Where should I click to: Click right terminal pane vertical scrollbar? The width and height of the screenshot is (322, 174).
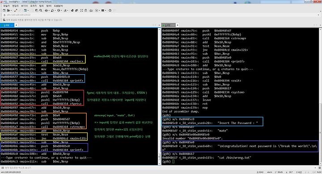(320, 96)
